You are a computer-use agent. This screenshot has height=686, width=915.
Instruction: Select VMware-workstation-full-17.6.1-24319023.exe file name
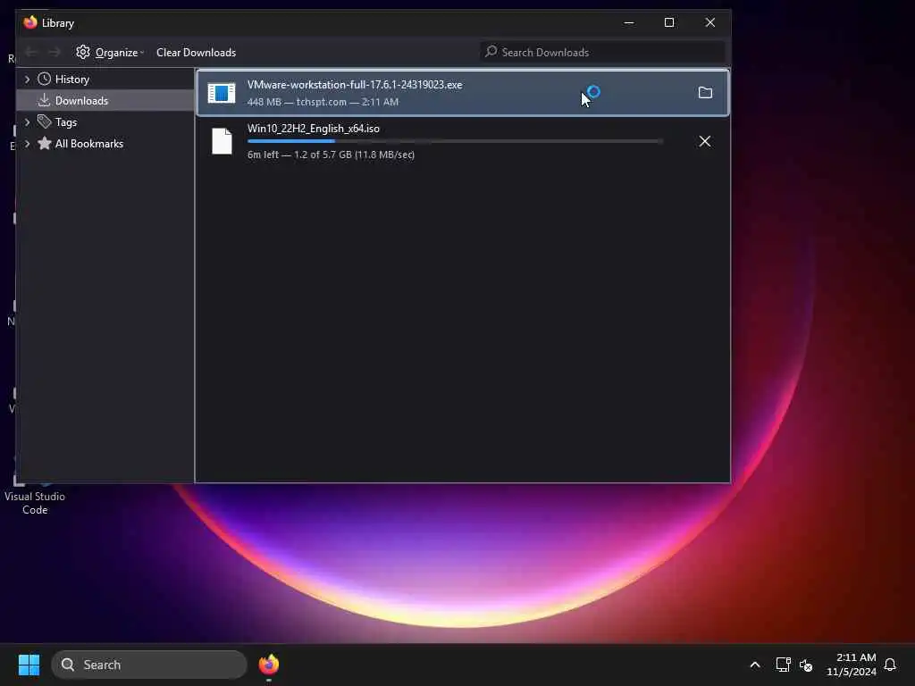point(355,85)
